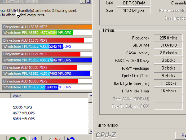Click the results list scroll up arrow
The image size is (186, 140).
pyautogui.click(x=91, y=96)
